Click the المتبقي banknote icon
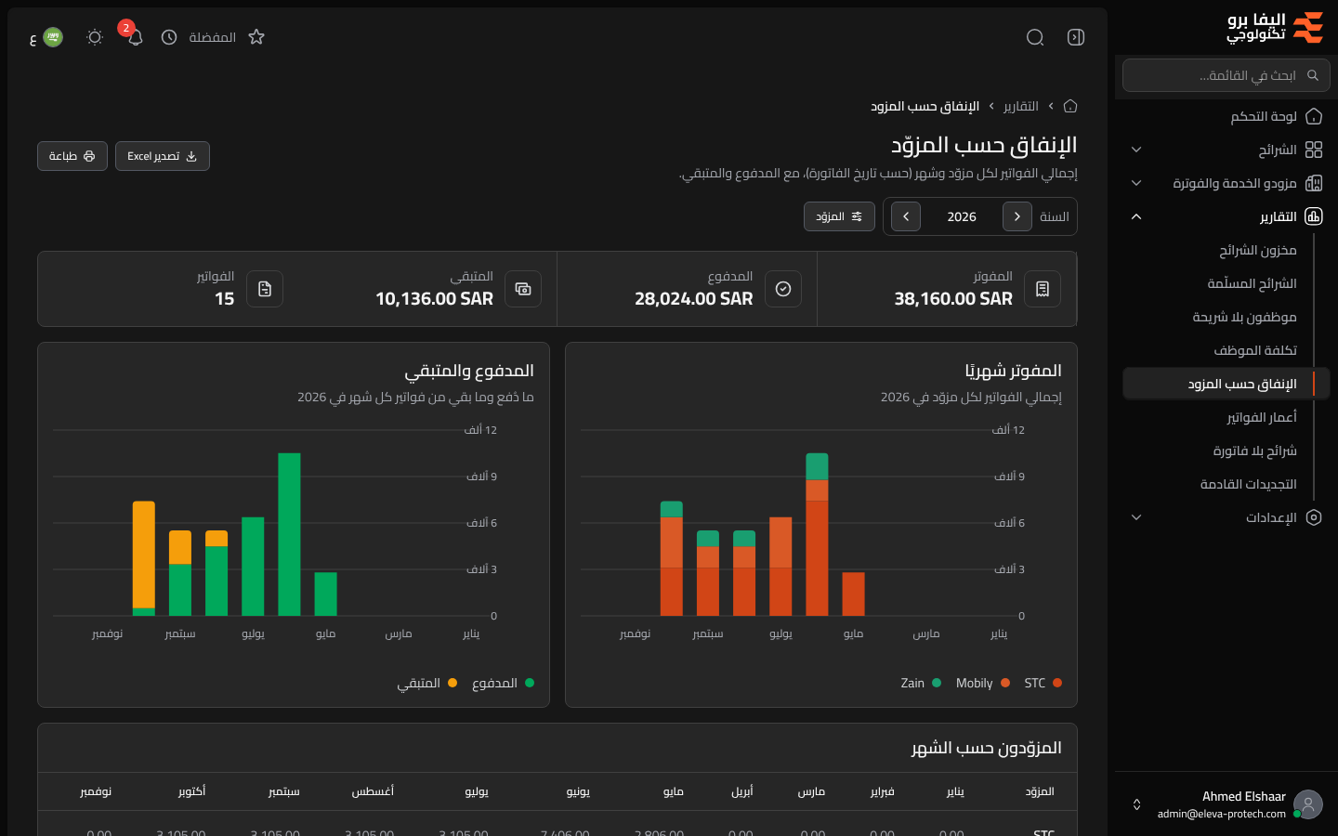1338x836 pixels. tap(523, 289)
